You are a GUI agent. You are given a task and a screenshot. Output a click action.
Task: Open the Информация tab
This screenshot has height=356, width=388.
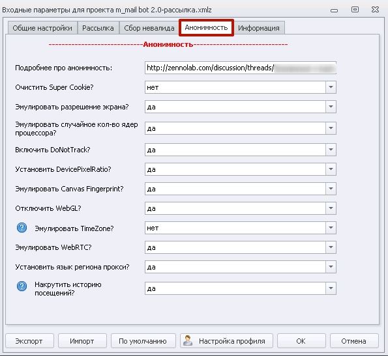tap(259, 28)
